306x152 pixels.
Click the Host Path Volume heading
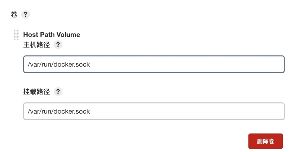click(x=51, y=35)
